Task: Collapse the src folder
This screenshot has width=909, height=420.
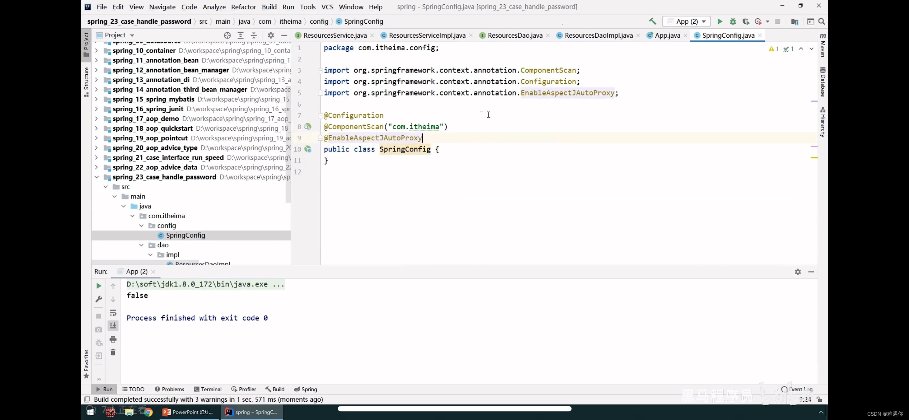Action: coord(106,187)
